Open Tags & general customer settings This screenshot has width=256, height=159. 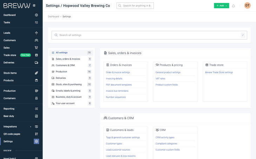[123, 137]
